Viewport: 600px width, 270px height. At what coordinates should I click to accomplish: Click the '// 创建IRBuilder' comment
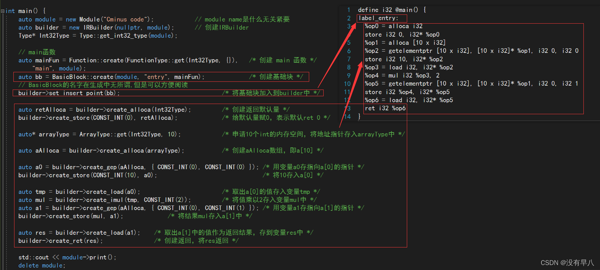click(222, 27)
